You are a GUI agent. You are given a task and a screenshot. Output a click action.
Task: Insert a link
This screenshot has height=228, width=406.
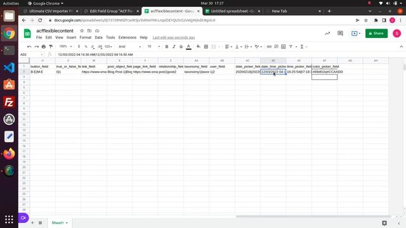tap(269, 46)
